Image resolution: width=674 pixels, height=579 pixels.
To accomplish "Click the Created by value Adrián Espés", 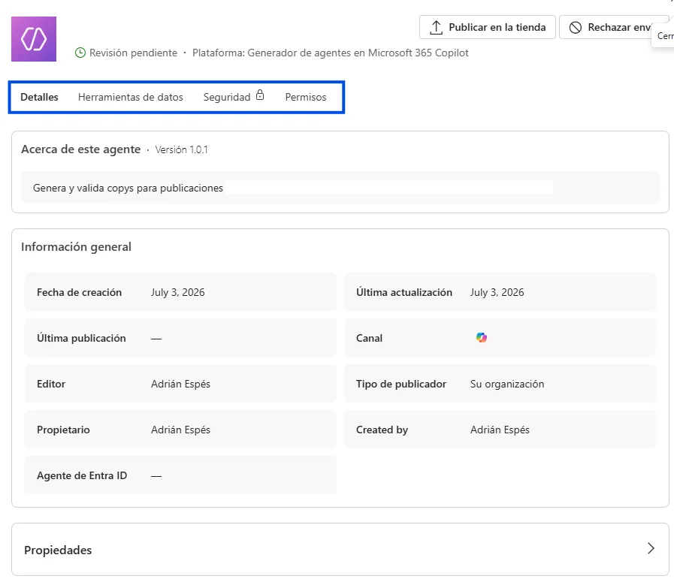I will click(500, 430).
